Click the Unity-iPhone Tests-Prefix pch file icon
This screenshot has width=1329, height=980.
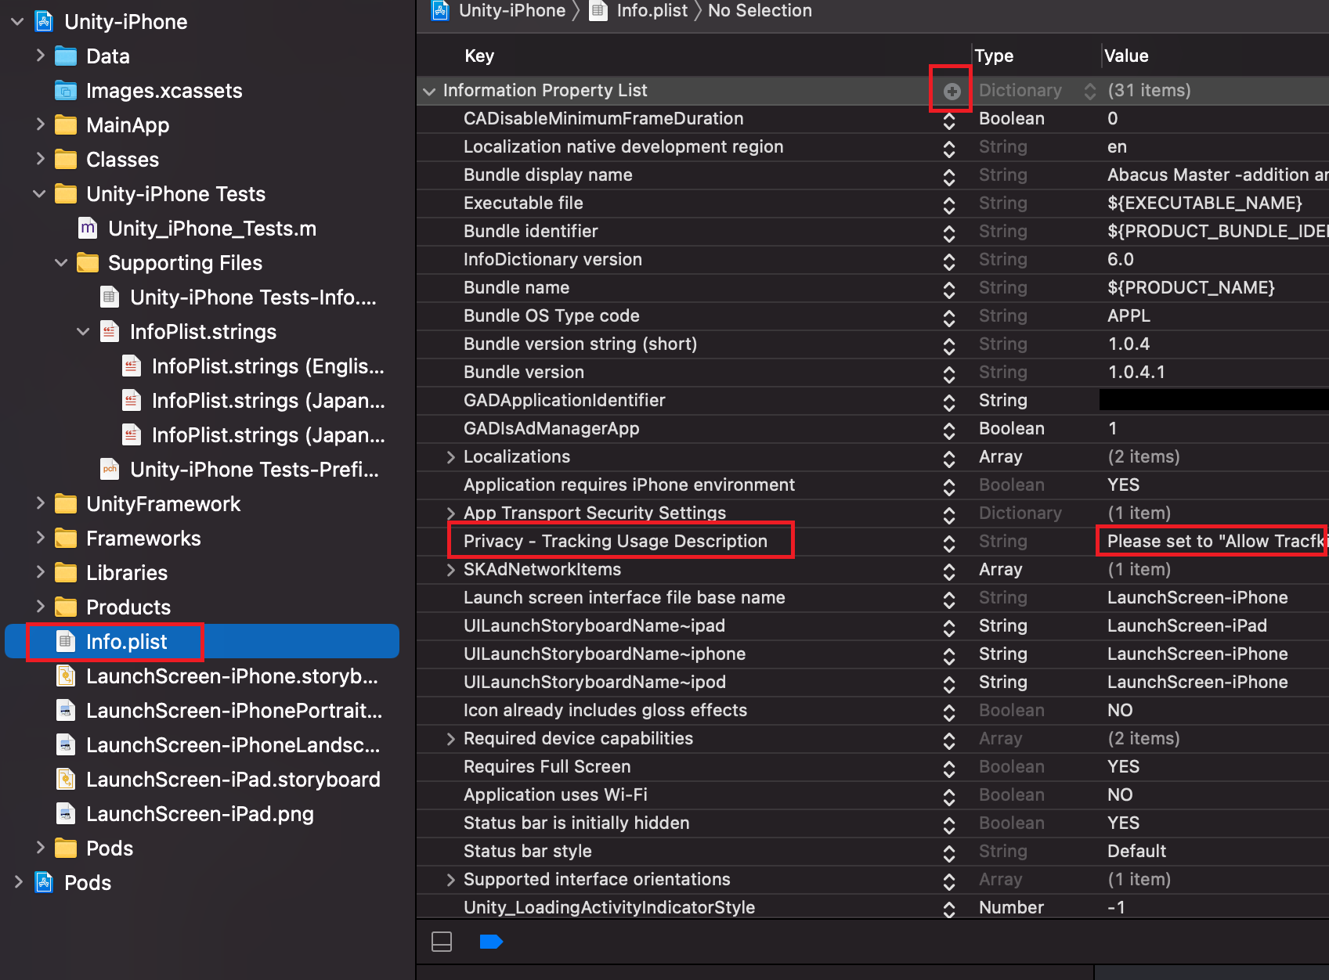(110, 470)
